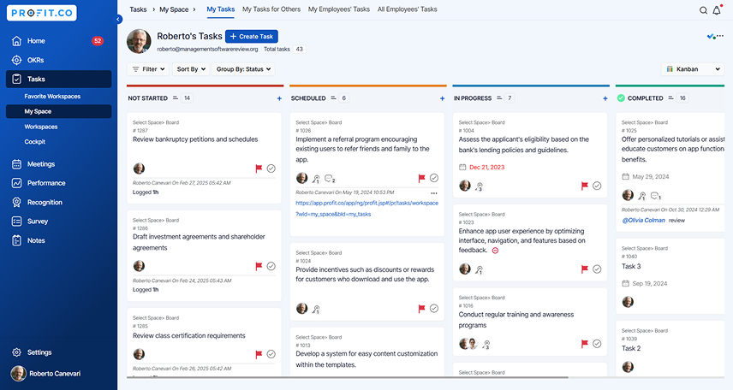Click Tasks breadcrumb link
The image size is (733, 390).
138,9
